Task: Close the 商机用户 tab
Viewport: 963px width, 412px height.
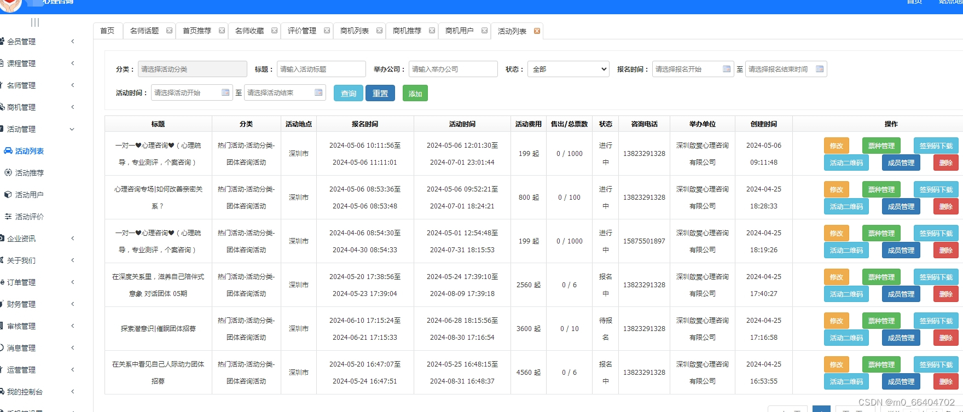Action: pyautogui.click(x=484, y=31)
